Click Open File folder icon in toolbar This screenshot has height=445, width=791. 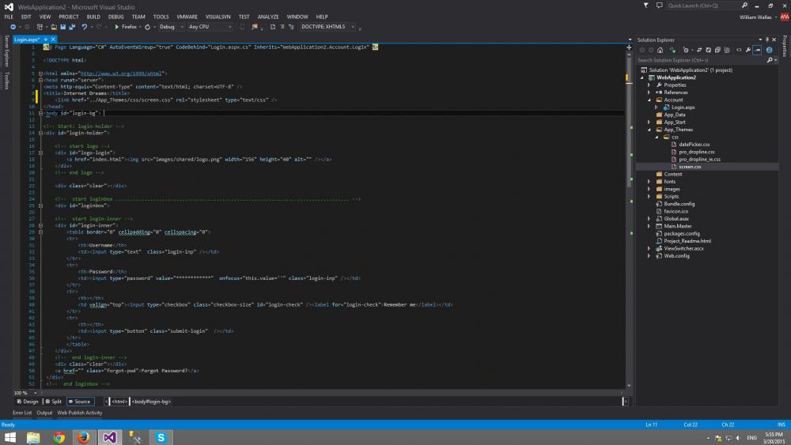(54, 27)
